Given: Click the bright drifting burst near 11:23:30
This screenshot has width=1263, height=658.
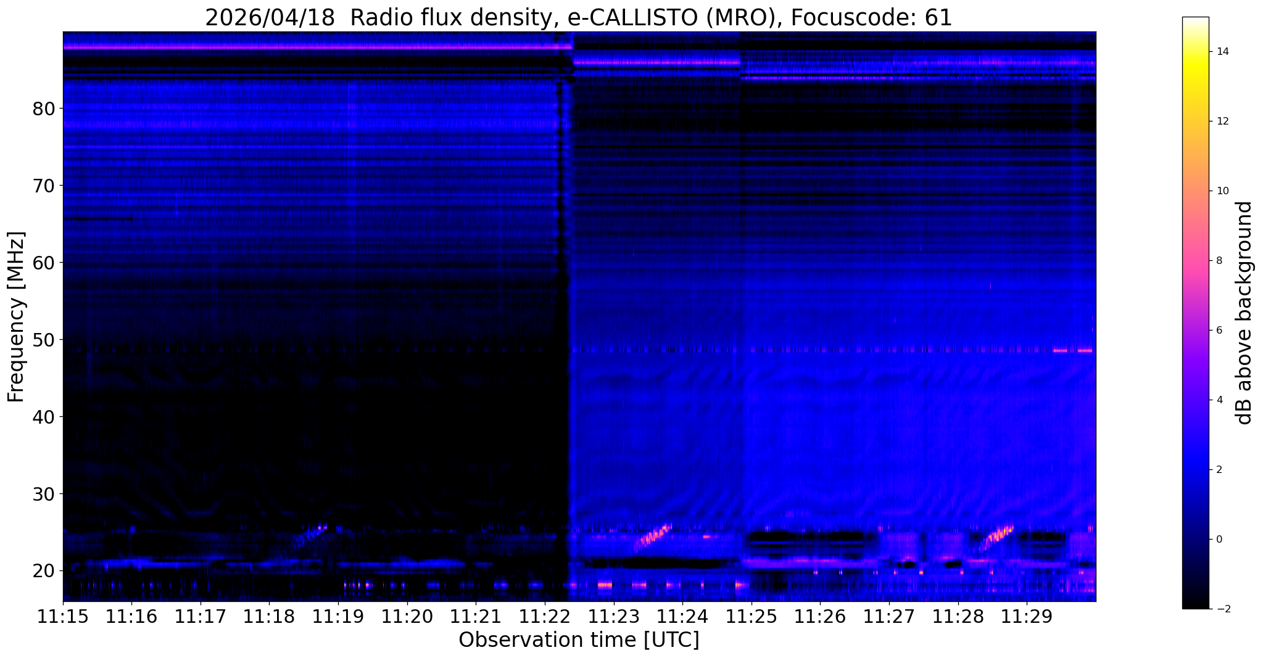Looking at the screenshot, I should (x=652, y=537).
